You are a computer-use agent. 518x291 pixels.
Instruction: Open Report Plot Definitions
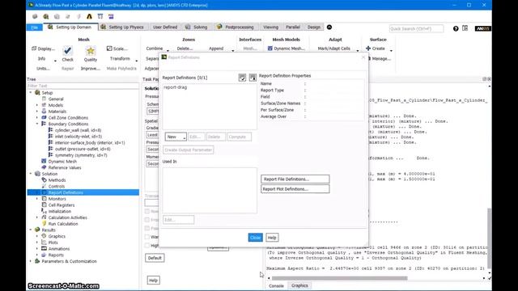click(x=295, y=189)
